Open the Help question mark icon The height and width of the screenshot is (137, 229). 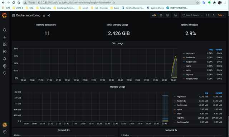pyautogui.click(x=5, y=132)
